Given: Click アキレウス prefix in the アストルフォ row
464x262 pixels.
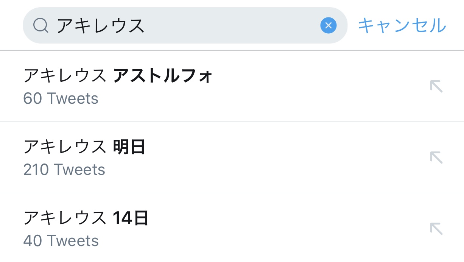Looking at the screenshot, I should click(65, 76).
